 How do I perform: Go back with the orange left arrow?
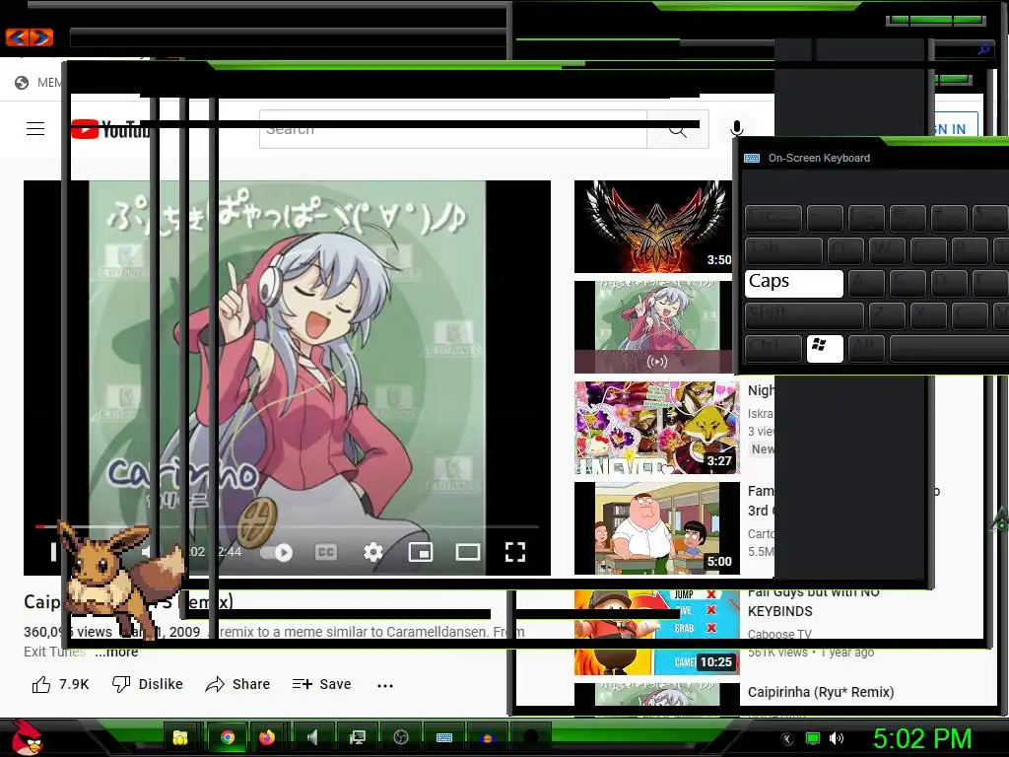[x=18, y=38]
